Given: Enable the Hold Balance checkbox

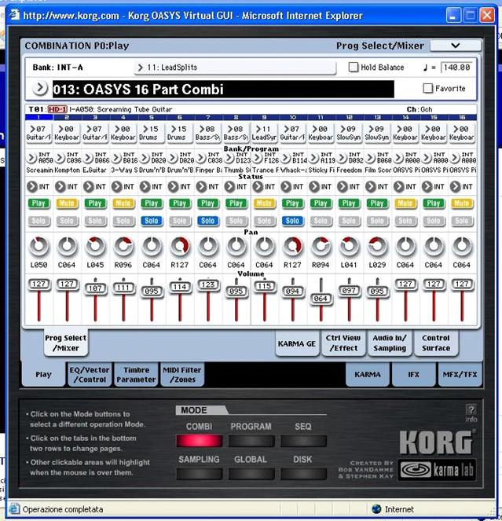Looking at the screenshot, I should click(354, 67).
